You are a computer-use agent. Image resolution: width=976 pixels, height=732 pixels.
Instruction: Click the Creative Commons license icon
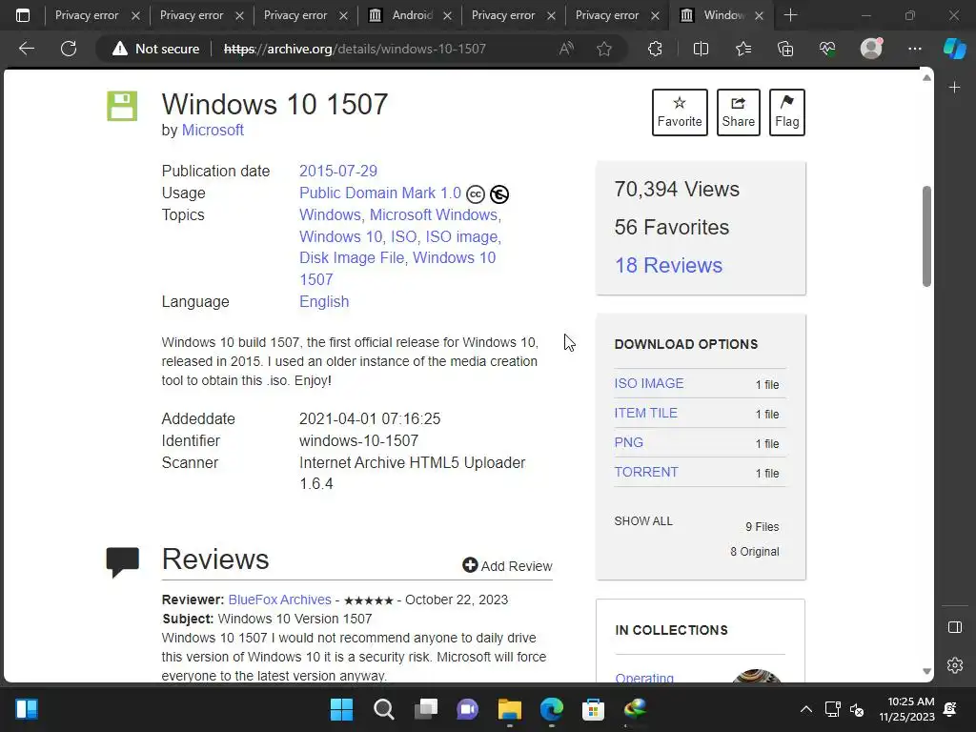click(x=476, y=194)
